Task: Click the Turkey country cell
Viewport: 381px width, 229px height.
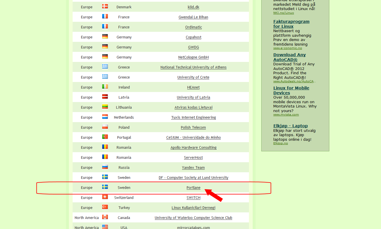Action: coord(124,208)
